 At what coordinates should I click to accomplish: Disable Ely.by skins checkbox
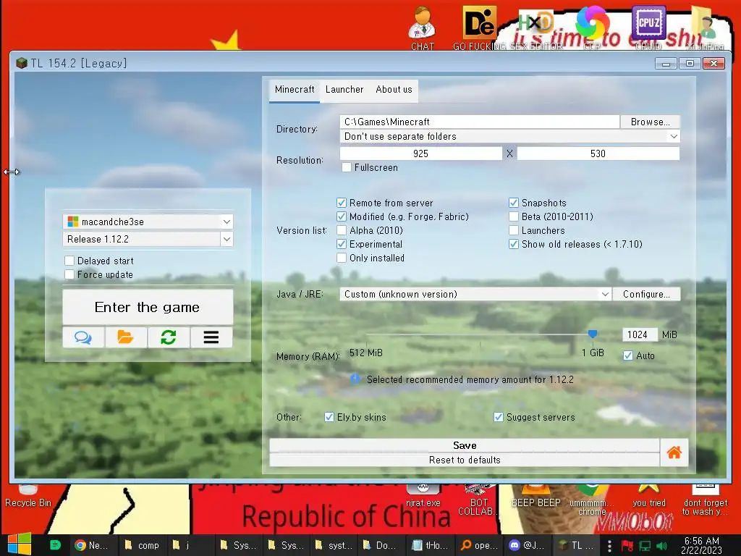pos(329,417)
